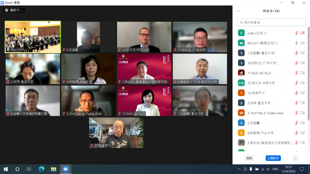The height and width of the screenshot is (174, 310).
Task: Open the more options ellipsis button
Action: coord(295,158)
